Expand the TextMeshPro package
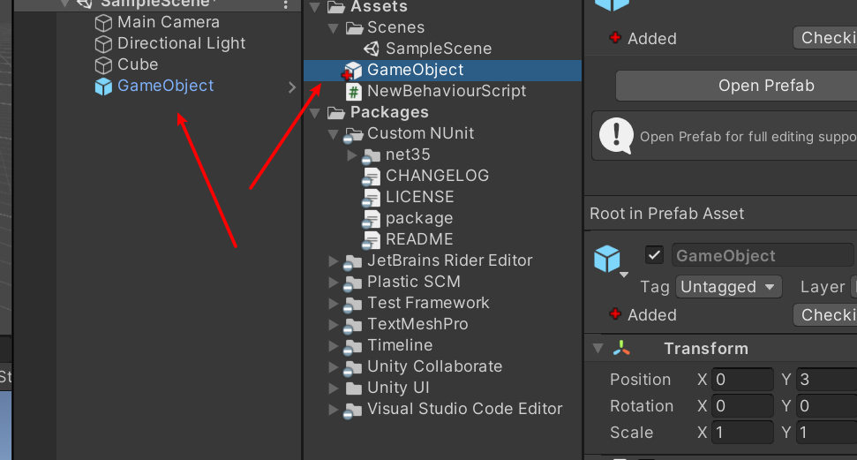The image size is (857, 460). click(x=334, y=325)
